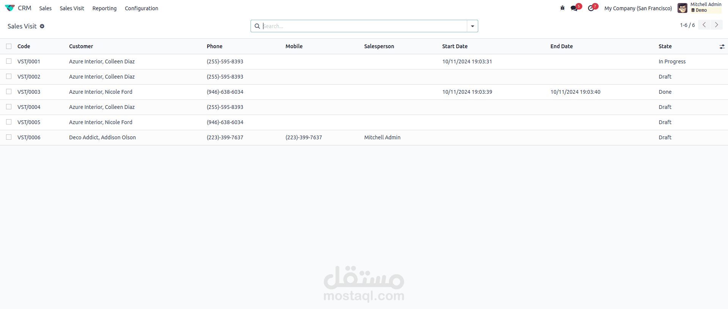Select the VST/0004 row checkbox
This screenshot has height=309, width=728.
(9, 107)
